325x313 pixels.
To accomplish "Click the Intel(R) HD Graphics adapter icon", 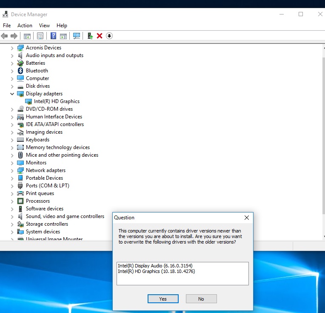I will (x=29, y=101).
